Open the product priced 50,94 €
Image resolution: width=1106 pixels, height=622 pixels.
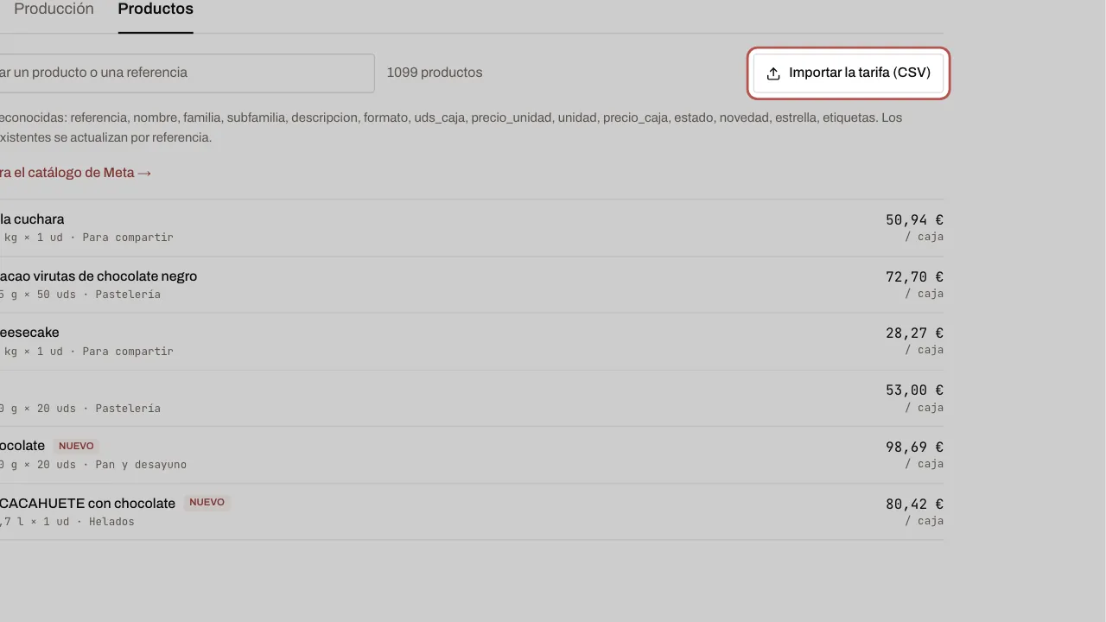(472, 228)
